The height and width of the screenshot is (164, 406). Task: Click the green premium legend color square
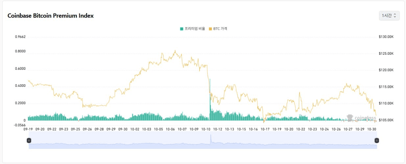pos(181,29)
